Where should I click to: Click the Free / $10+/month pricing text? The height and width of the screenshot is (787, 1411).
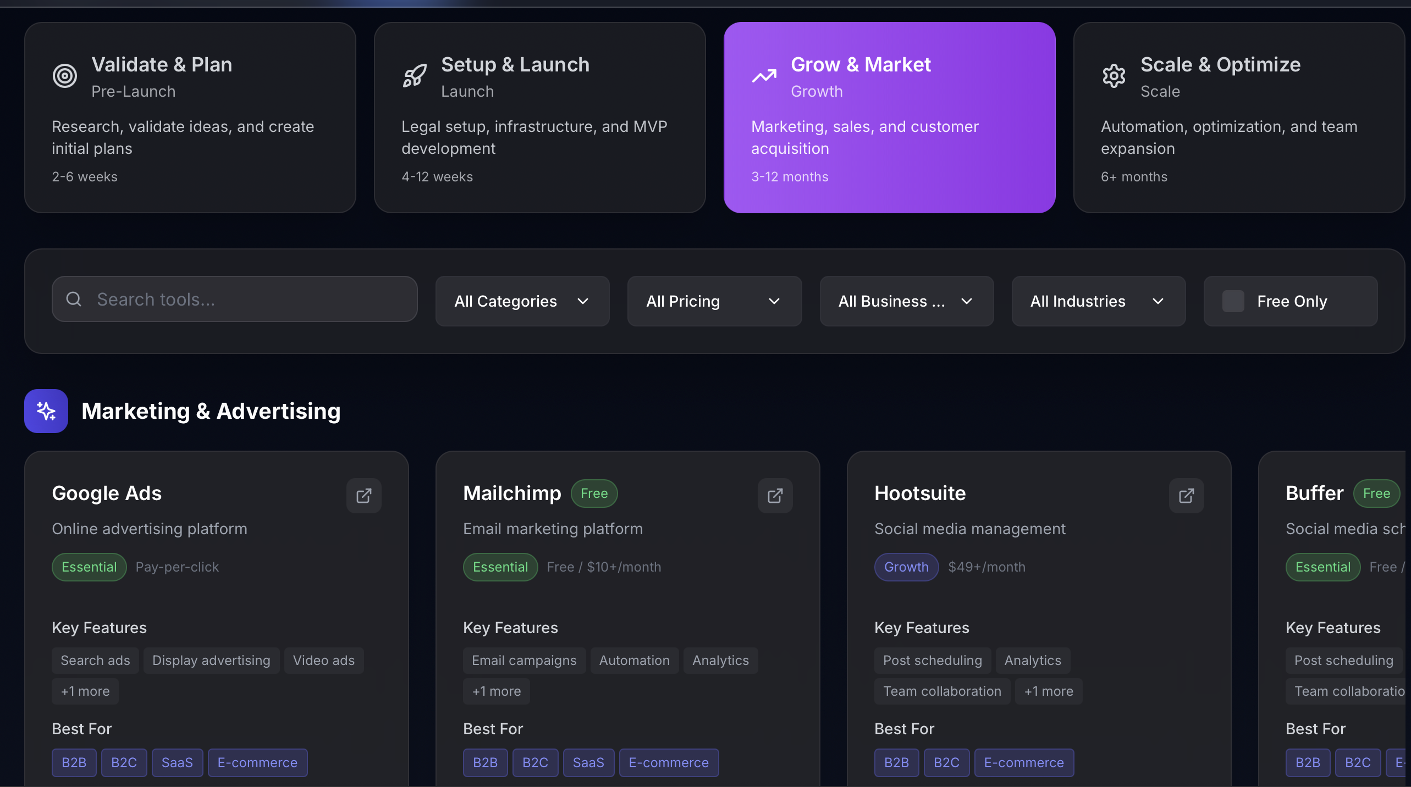coord(604,567)
